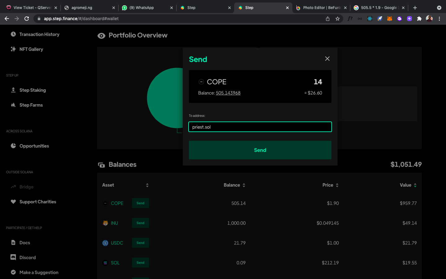Image resolution: width=446 pixels, height=279 pixels.
Task: Click the = $26.60 converted amount
Action: tap(313, 93)
